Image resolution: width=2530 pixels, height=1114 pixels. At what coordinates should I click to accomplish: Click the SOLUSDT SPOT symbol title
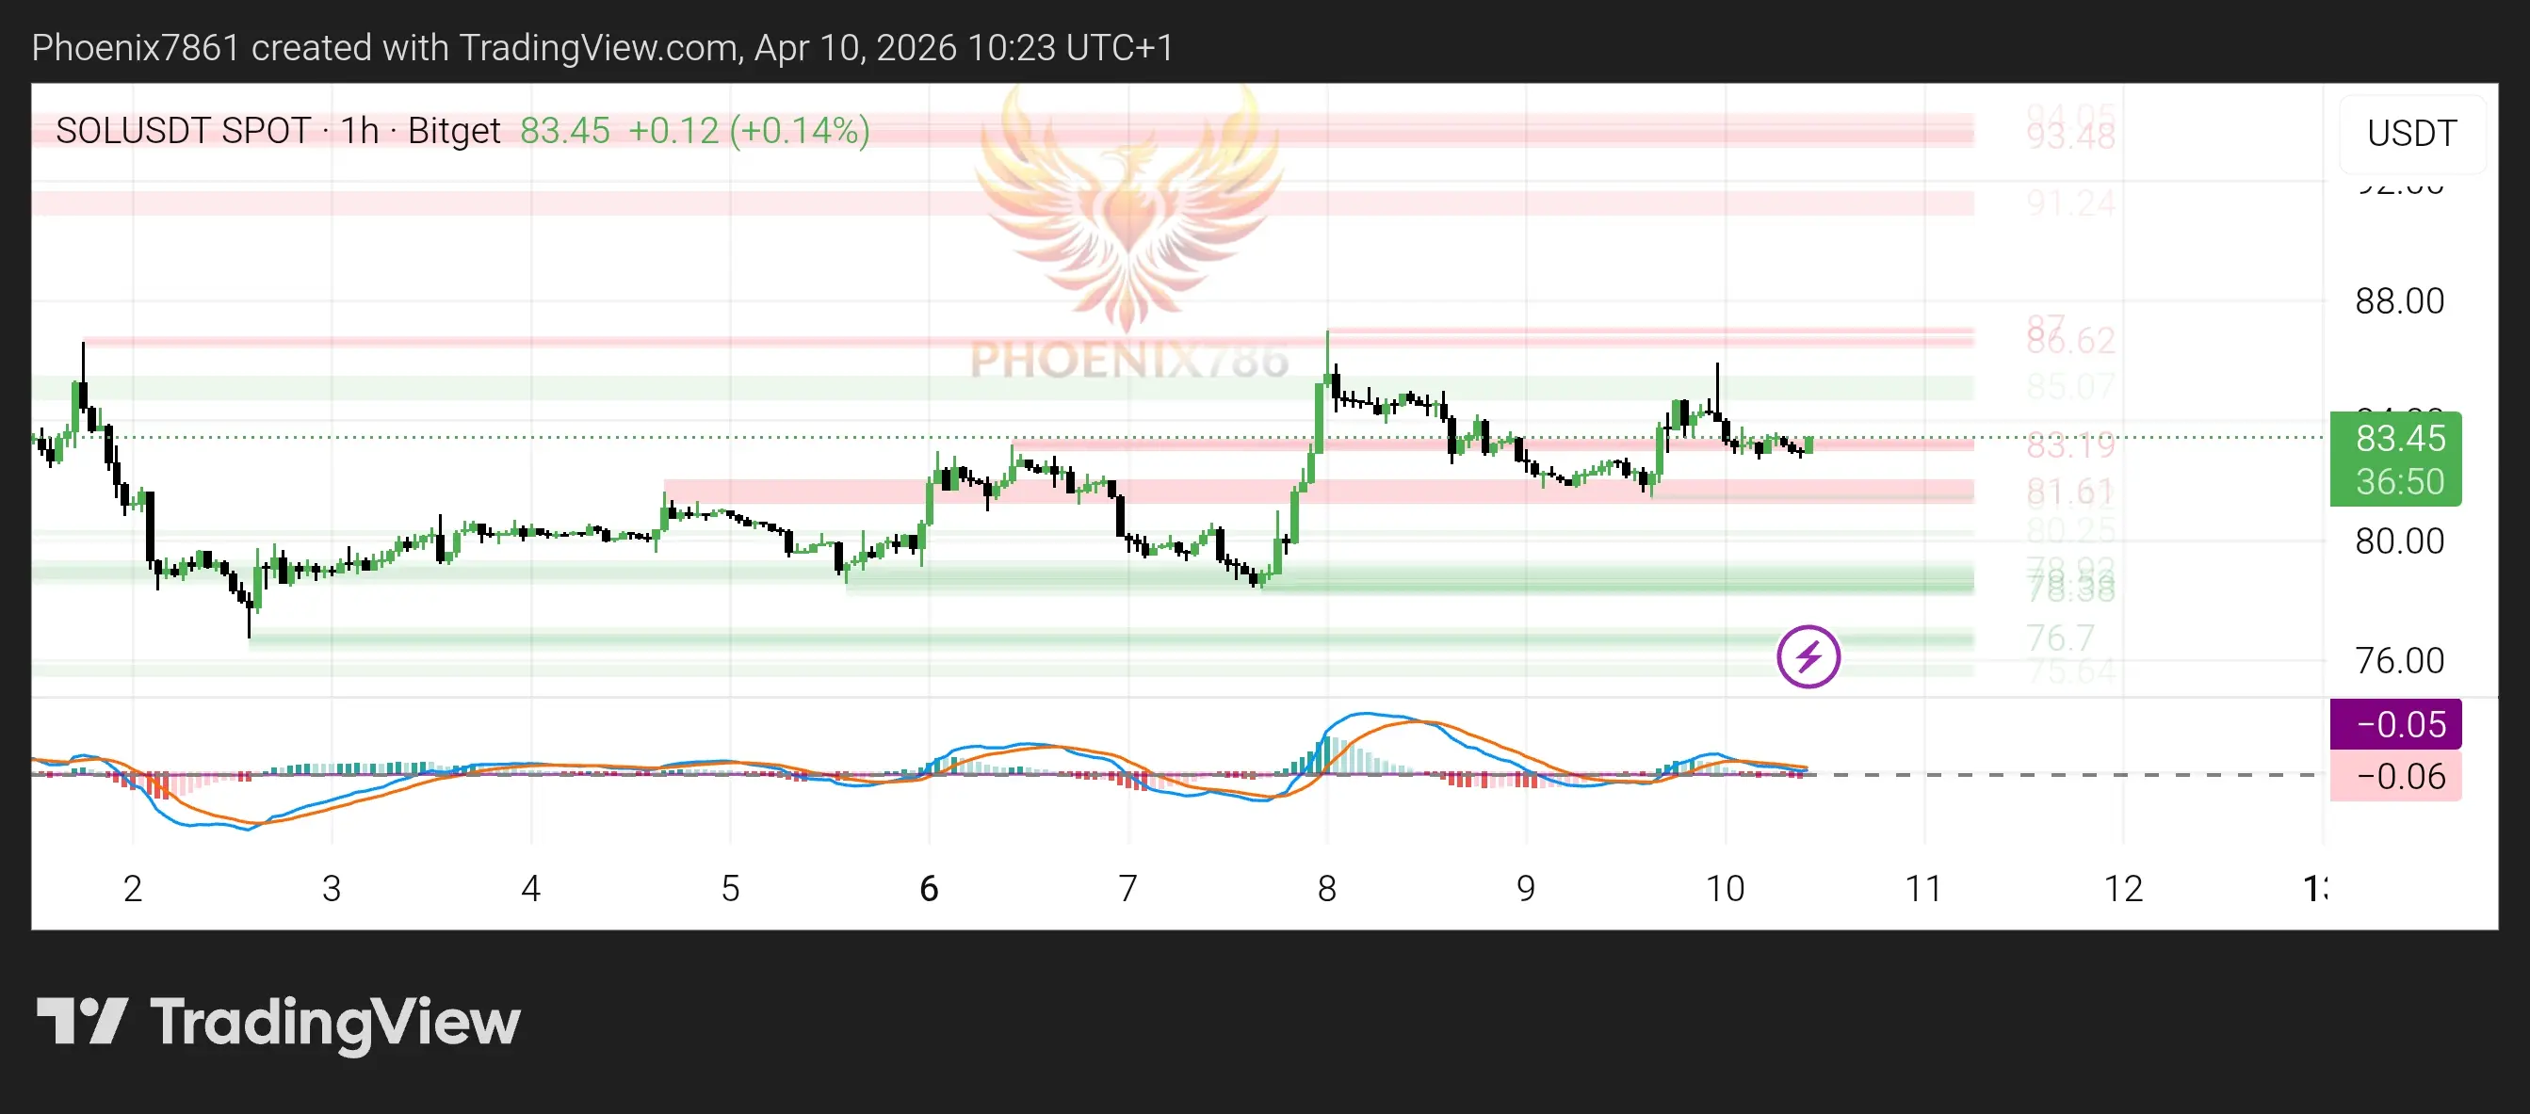point(183,131)
